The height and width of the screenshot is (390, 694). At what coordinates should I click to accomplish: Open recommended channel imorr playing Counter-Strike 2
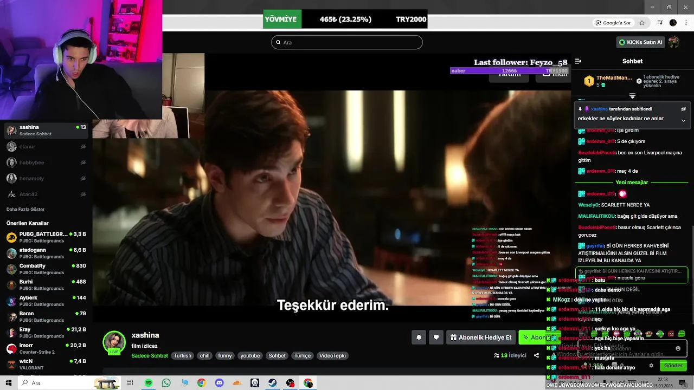(46, 348)
